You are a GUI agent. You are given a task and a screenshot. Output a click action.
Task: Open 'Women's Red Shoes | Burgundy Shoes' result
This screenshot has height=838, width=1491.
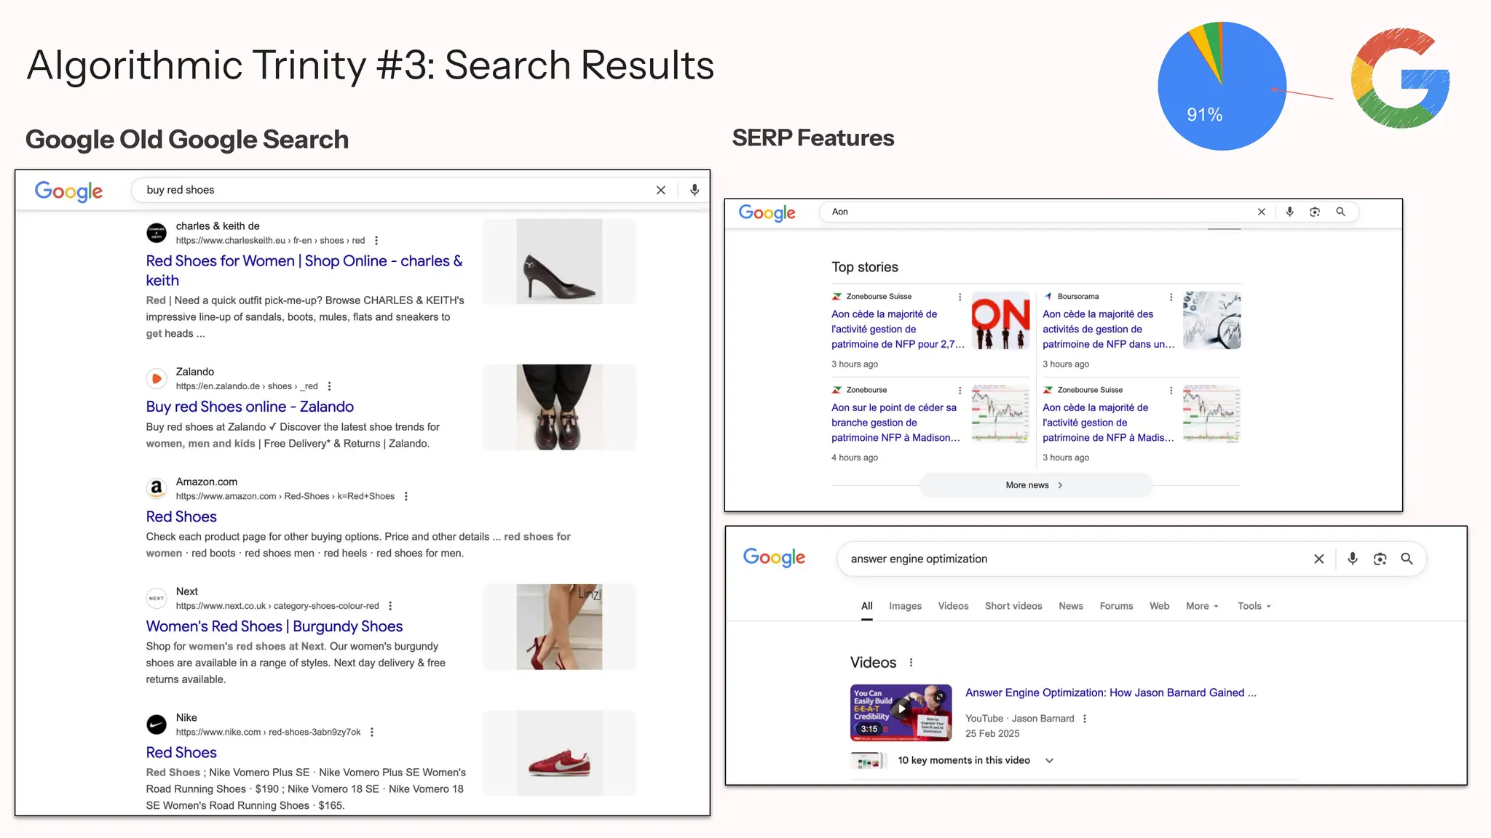click(274, 626)
